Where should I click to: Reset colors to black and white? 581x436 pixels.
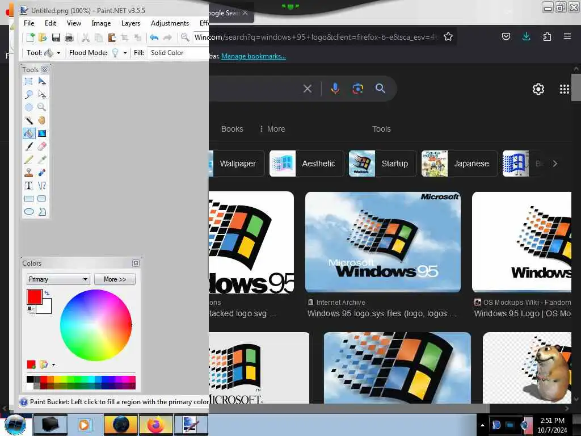pos(30,308)
